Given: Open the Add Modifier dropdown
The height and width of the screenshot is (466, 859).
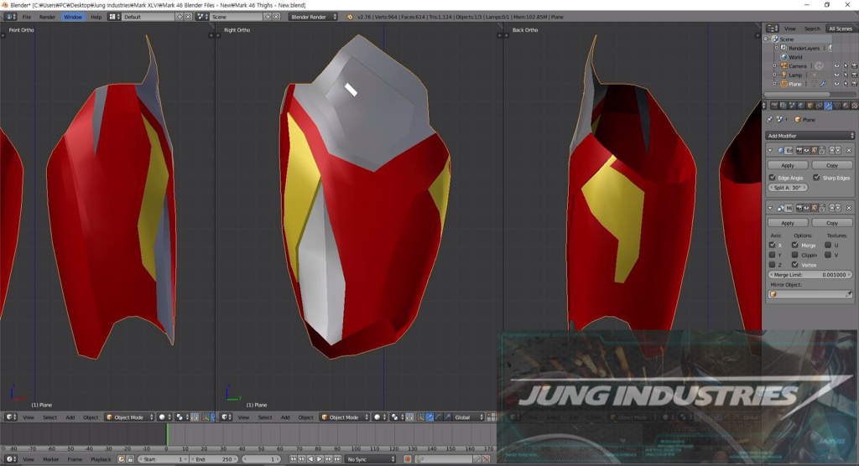Looking at the screenshot, I should [810, 135].
